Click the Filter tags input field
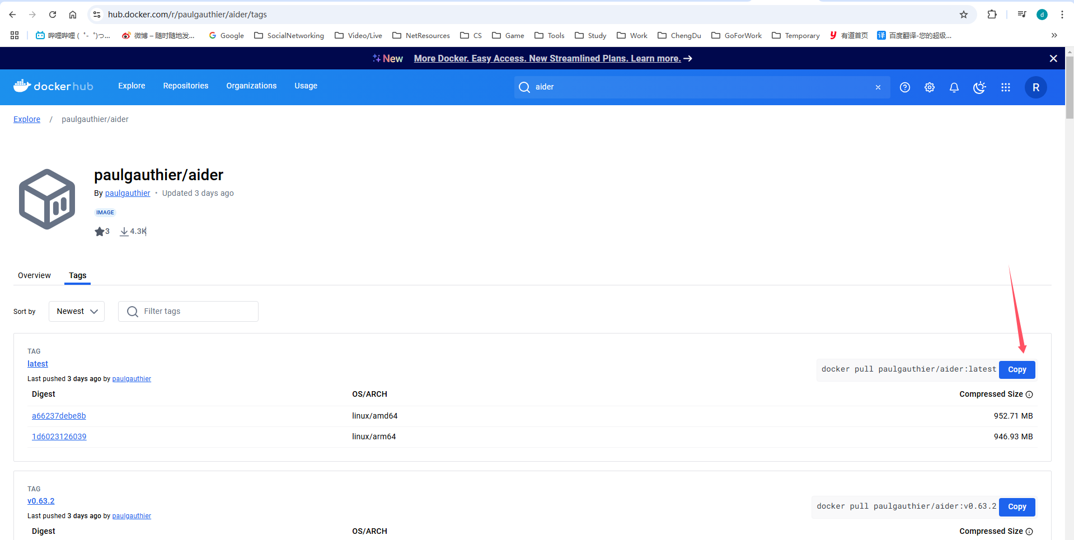 click(x=188, y=311)
